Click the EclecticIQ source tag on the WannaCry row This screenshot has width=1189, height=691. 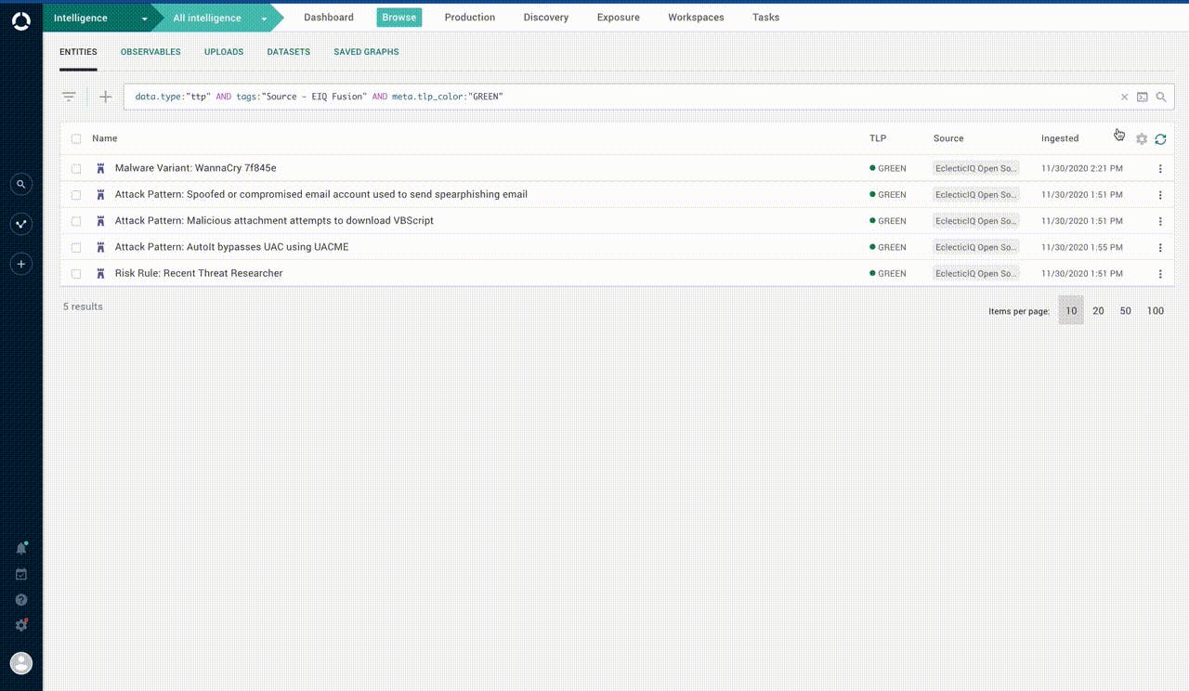tap(976, 168)
